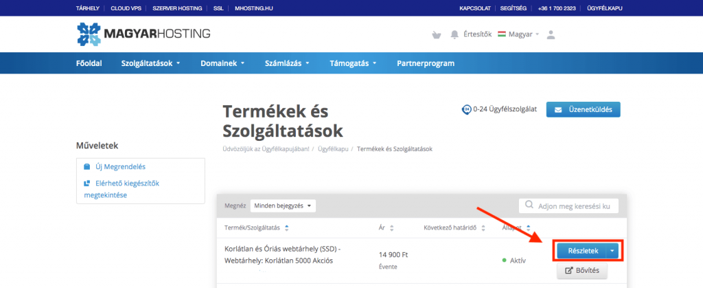Click the Bővítés button
This screenshot has height=288, width=703.
pyautogui.click(x=581, y=271)
